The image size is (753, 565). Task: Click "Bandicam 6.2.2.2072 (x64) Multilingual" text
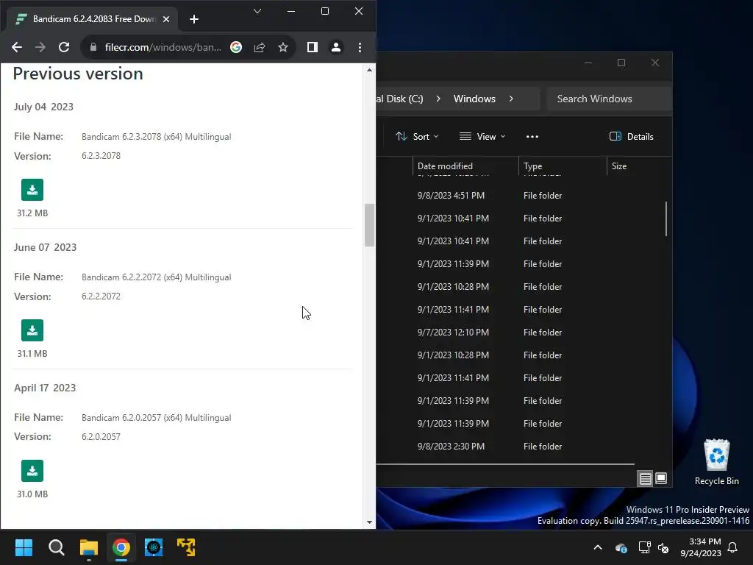pos(156,277)
